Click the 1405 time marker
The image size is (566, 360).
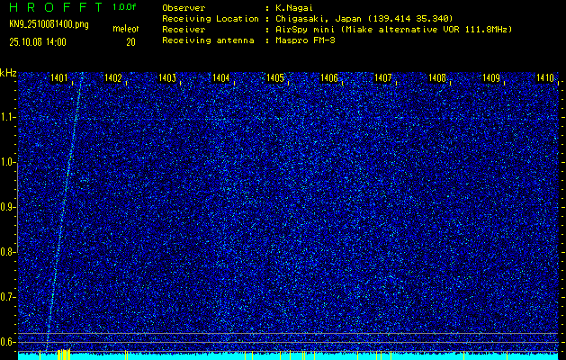click(275, 78)
